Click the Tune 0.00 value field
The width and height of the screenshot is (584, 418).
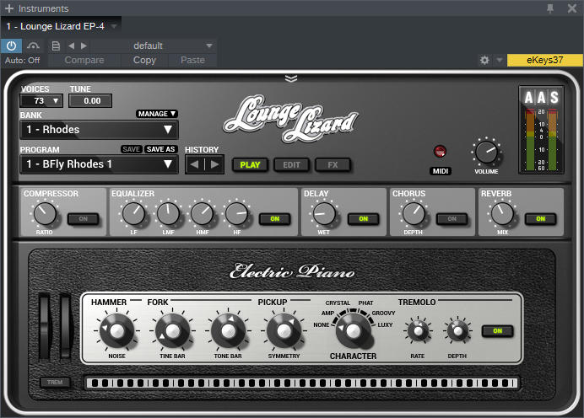click(x=90, y=101)
